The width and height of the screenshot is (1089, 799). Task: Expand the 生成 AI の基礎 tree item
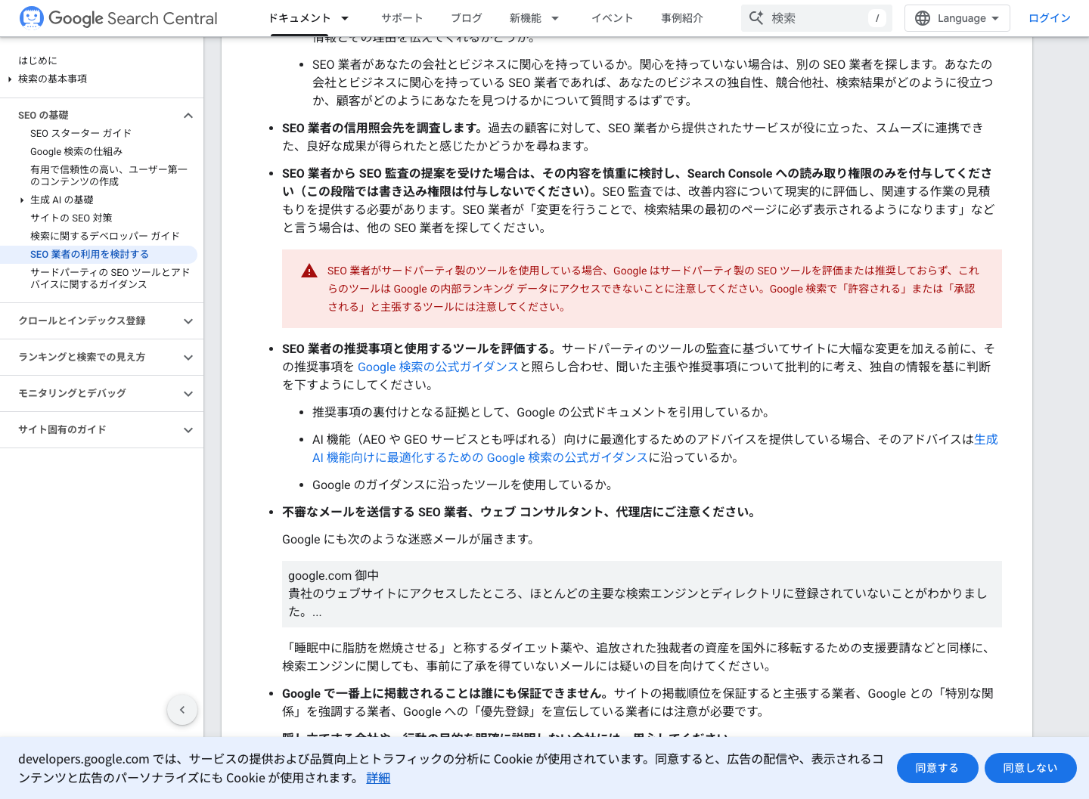(x=22, y=200)
